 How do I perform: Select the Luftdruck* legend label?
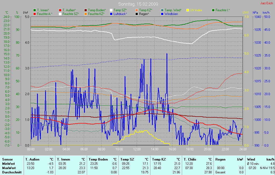120,14
